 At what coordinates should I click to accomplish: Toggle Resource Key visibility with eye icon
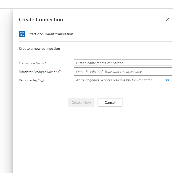(167, 80)
